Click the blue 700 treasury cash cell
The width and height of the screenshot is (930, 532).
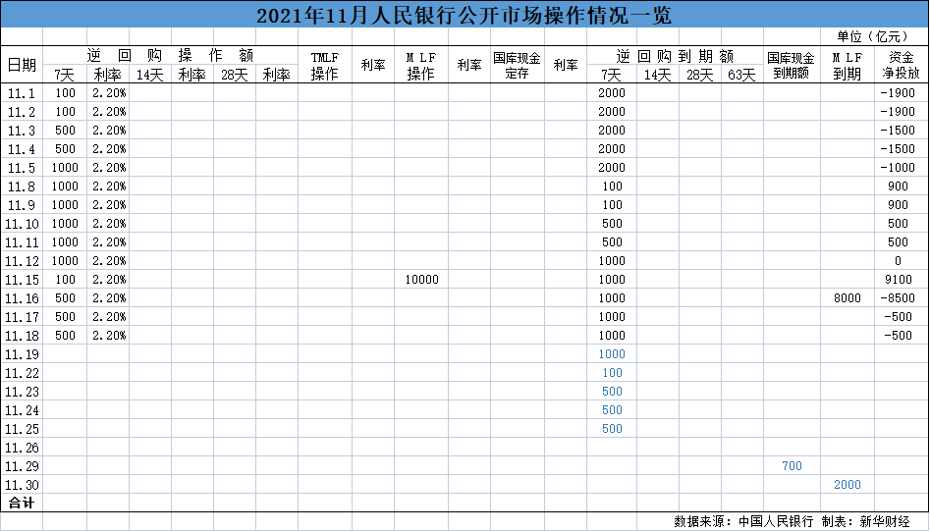click(x=792, y=466)
